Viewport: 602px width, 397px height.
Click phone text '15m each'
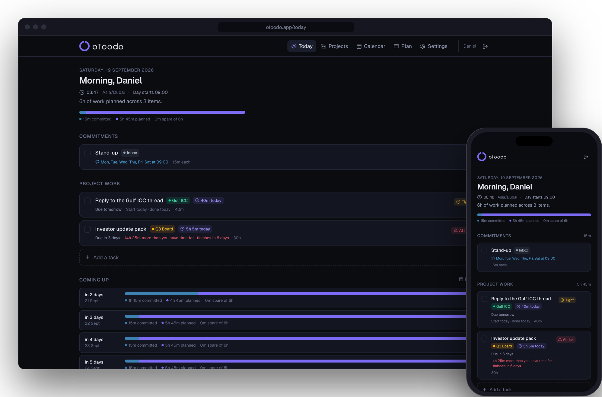499,265
